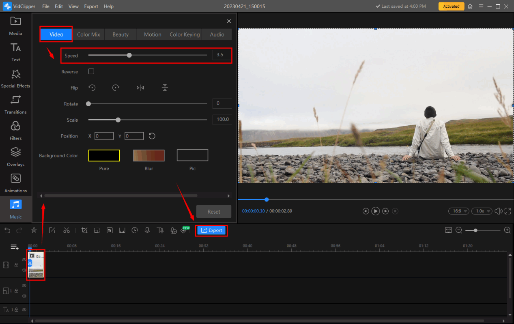
Task: Delete the clip with the trash icon
Action: [34, 230]
